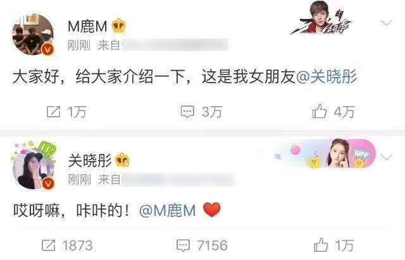Click the crown badge next to 关晓彤

tap(122, 160)
